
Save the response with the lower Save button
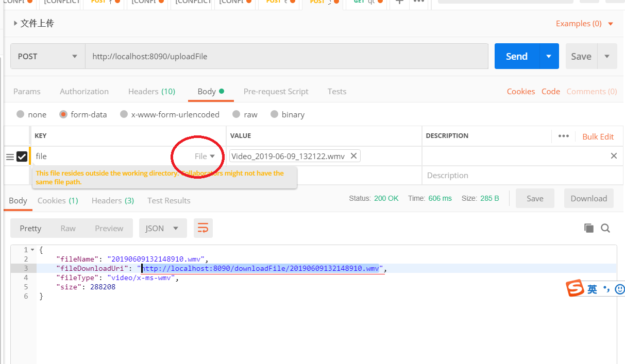pyautogui.click(x=535, y=198)
